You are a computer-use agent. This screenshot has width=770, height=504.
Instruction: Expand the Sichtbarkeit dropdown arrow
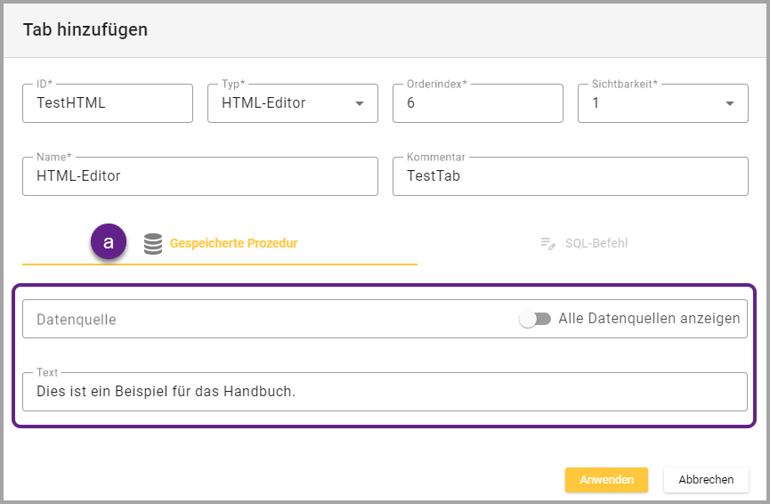coord(730,103)
